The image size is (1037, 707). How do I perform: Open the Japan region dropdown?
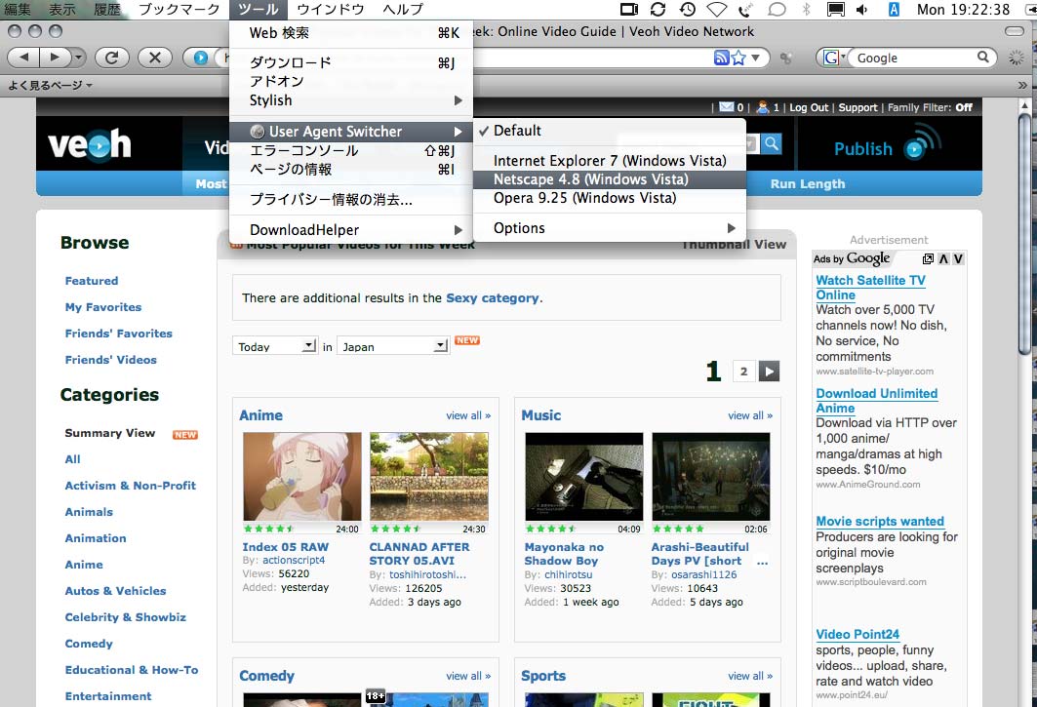point(393,346)
